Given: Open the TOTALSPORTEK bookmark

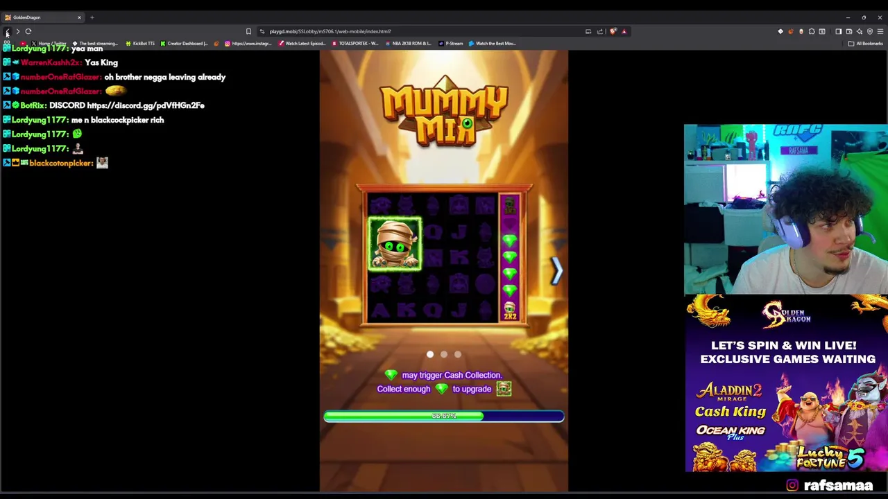Looking at the screenshot, I should [x=355, y=43].
